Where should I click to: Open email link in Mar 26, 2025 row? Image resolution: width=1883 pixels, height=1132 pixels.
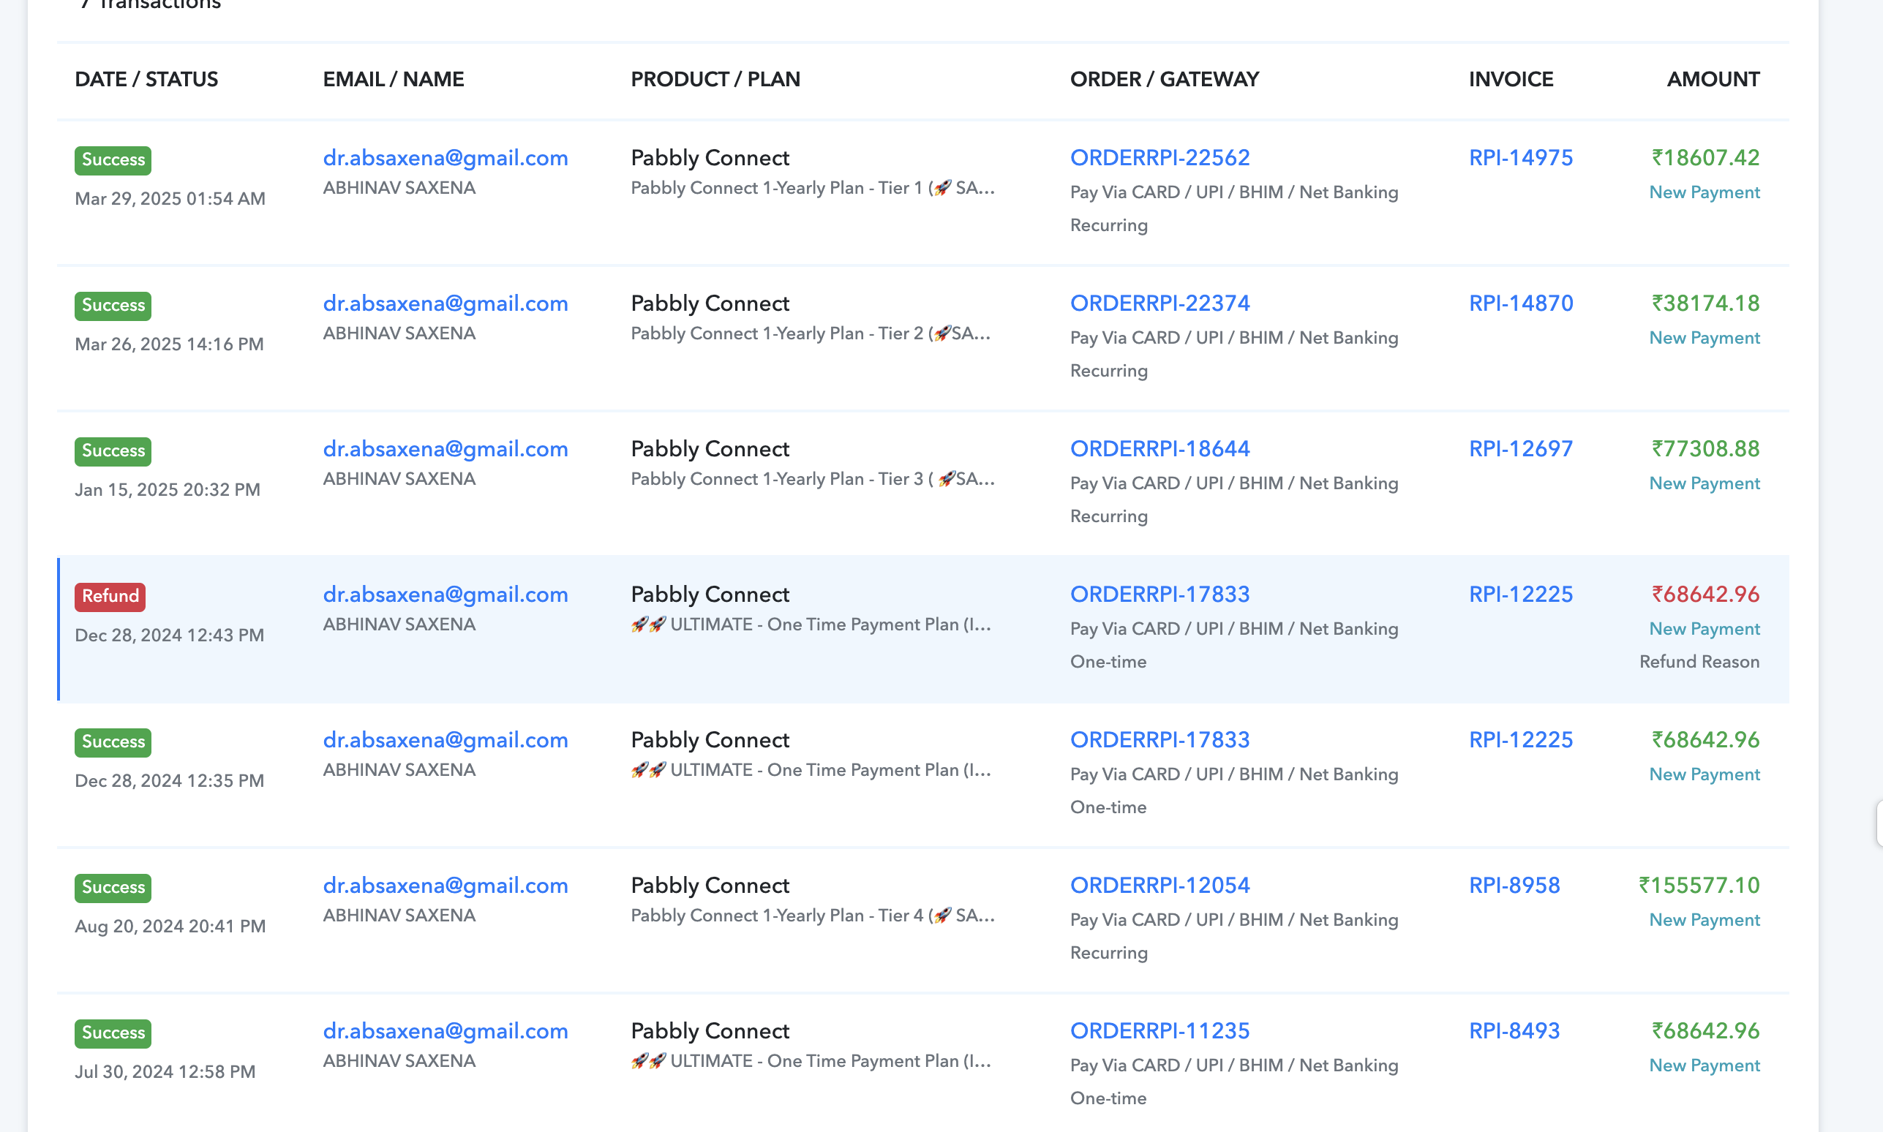point(446,303)
